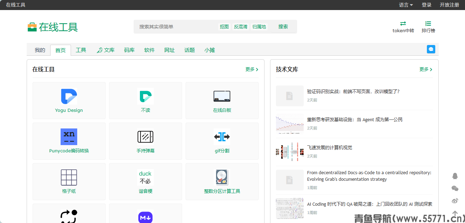Open the 不读 tool icon
The height and width of the screenshot is (223, 465).
click(145, 97)
